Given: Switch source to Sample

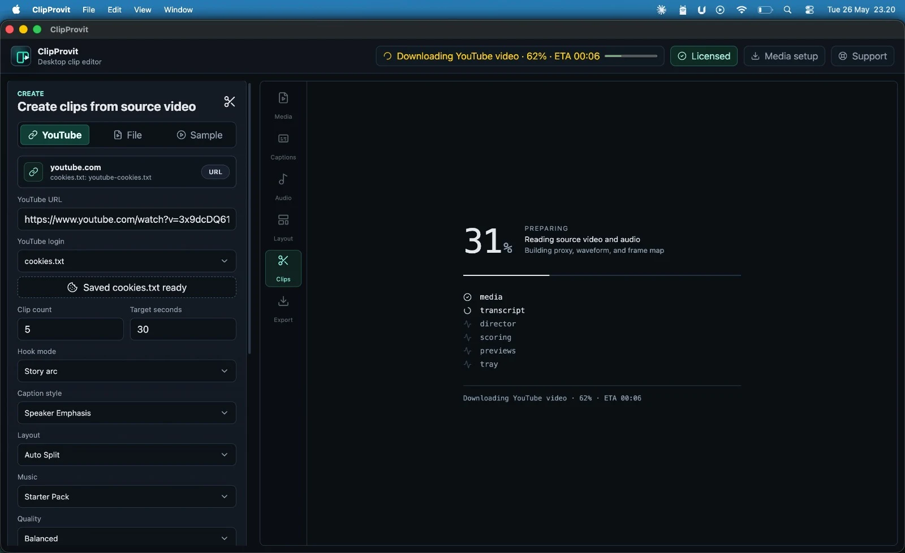Looking at the screenshot, I should [199, 135].
